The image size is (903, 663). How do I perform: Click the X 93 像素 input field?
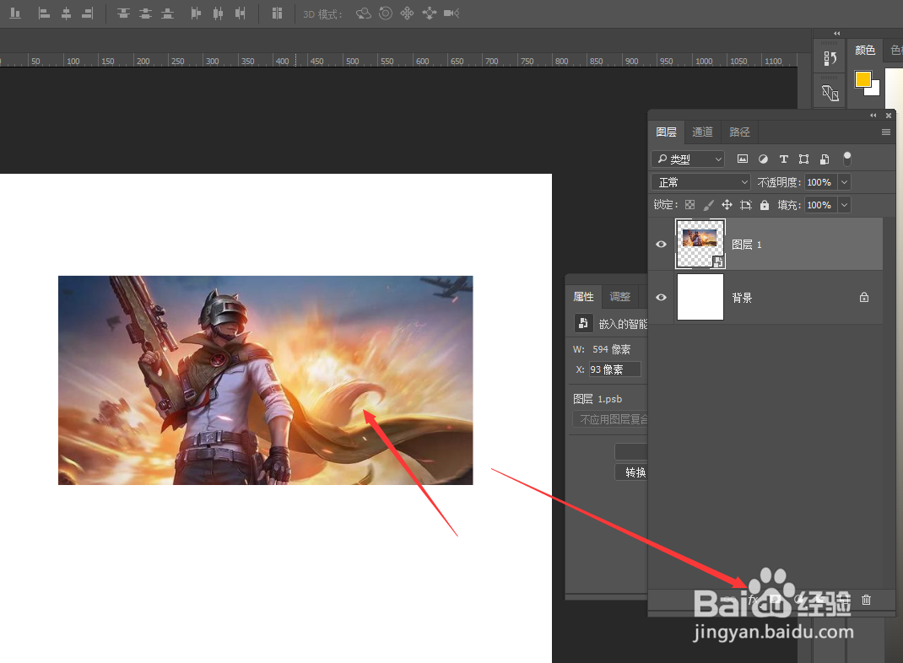coord(614,369)
